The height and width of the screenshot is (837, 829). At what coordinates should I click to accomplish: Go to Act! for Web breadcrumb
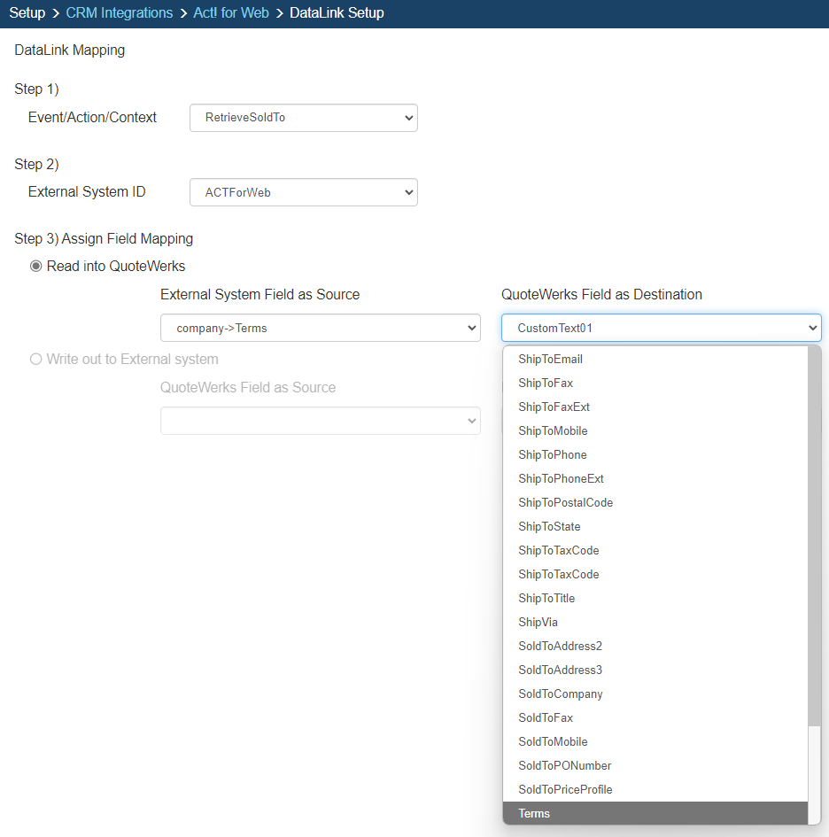coord(231,13)
